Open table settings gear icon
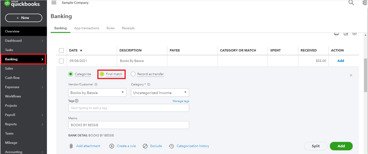368x154 pixels. click(354, 34)
